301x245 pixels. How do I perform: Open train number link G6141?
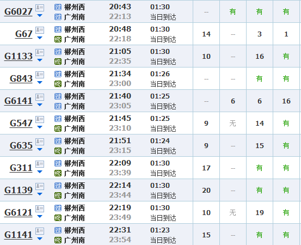(19, 101)
